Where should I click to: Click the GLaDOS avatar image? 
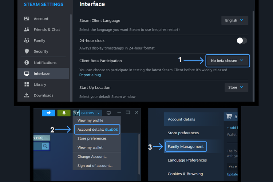pos(76,113)
